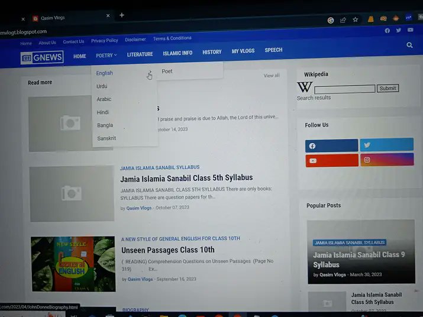Screen dimensions: 423x317
Task: Open the site search magnifier icon
Action: (x=409, y=45)
